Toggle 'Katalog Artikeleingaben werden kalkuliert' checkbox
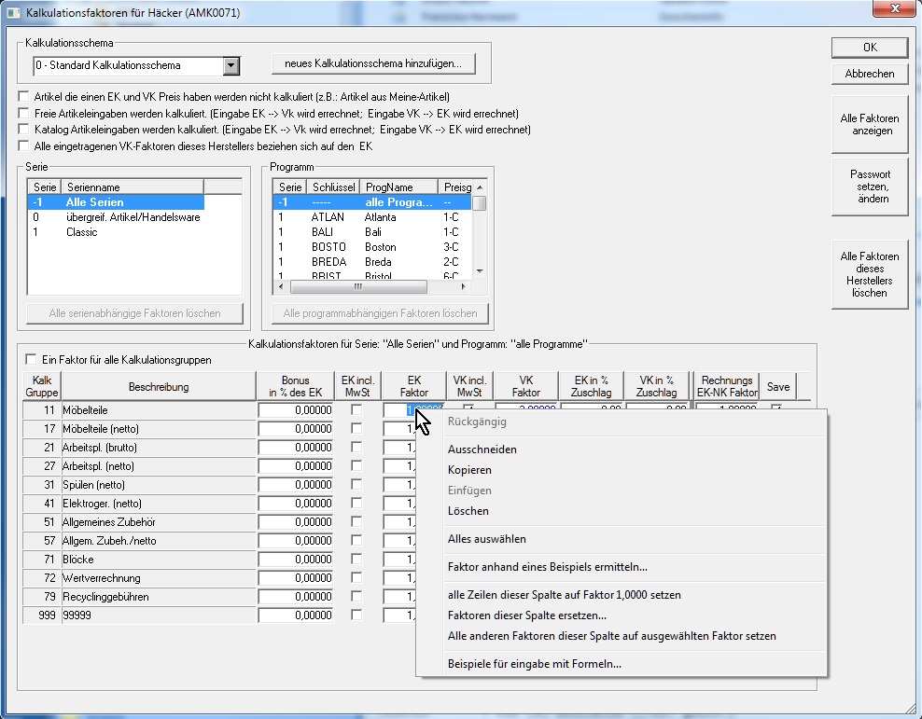The width and height of the screenshot is (922, 719). click(x=24, y=130)
